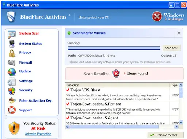Viewport: 187px width, 139px height.
Task: Click the Scan now button
Action: coord(171,48)
